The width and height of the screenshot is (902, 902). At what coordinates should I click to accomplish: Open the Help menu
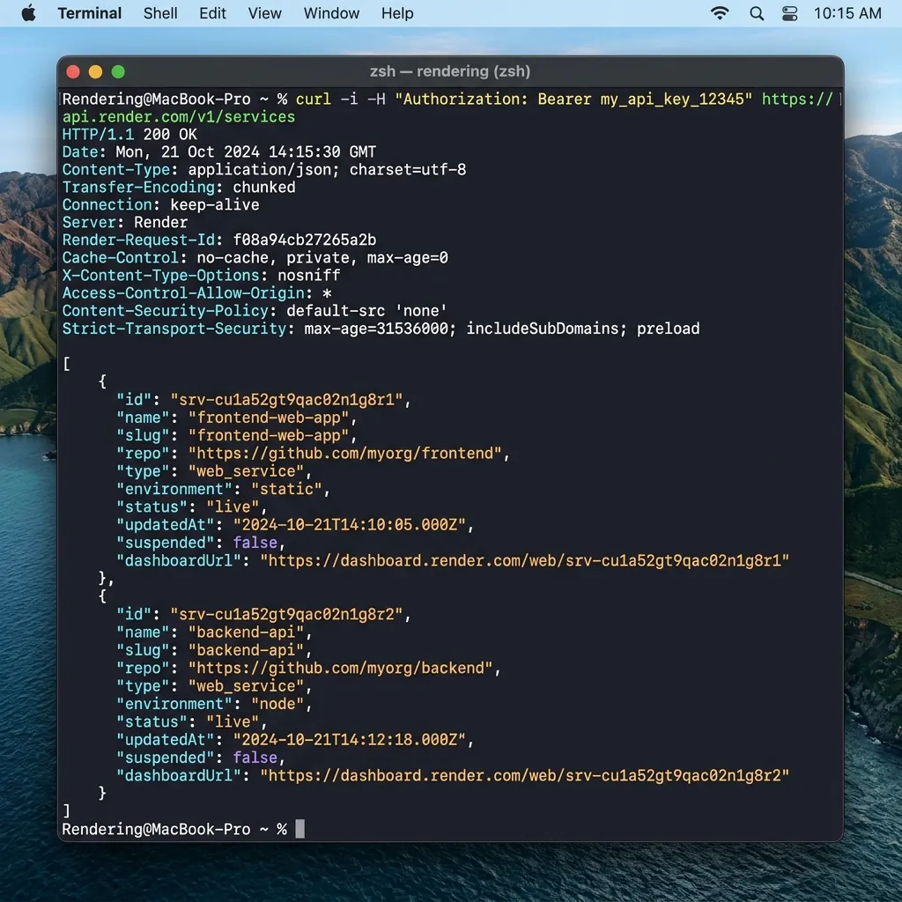point(397,13)
